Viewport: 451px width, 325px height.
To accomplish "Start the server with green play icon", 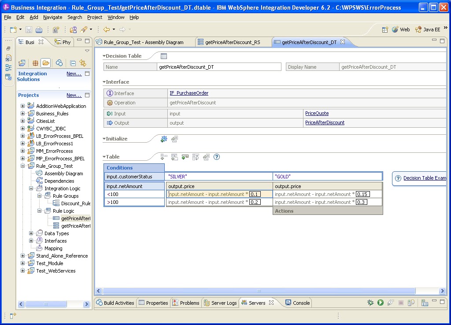I will click(381, 303).
